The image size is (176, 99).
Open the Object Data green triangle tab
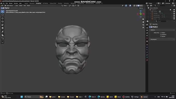[x=147, y=57]
